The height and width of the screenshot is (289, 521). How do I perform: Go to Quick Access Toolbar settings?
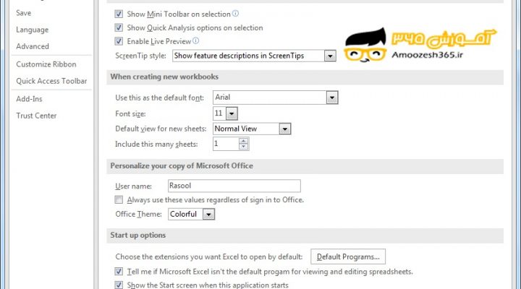[51, 81]
